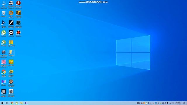Select the green uTorrent desktop shortcut
Image resolution: width=187 pixels, height=105 pixels.
(x=4, y=33)
